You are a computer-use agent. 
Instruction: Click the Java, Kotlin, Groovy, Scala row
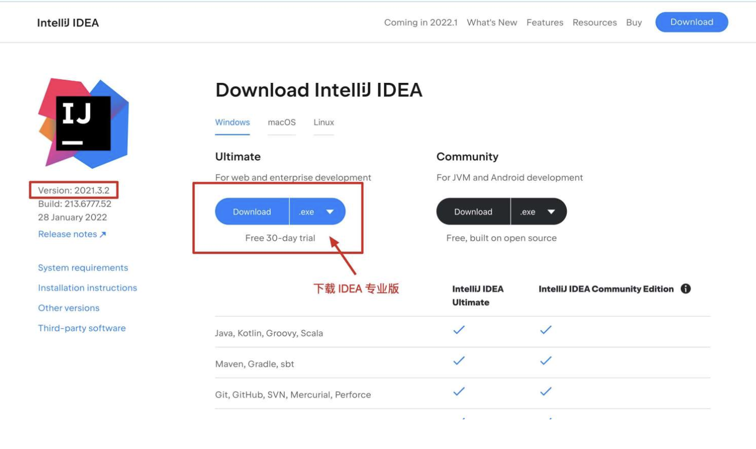(462, 332)
